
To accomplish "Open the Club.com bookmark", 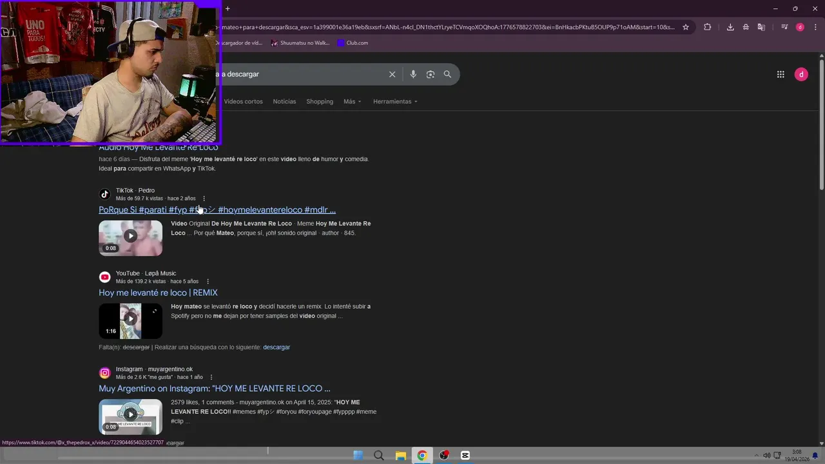I will pos(353,43).
